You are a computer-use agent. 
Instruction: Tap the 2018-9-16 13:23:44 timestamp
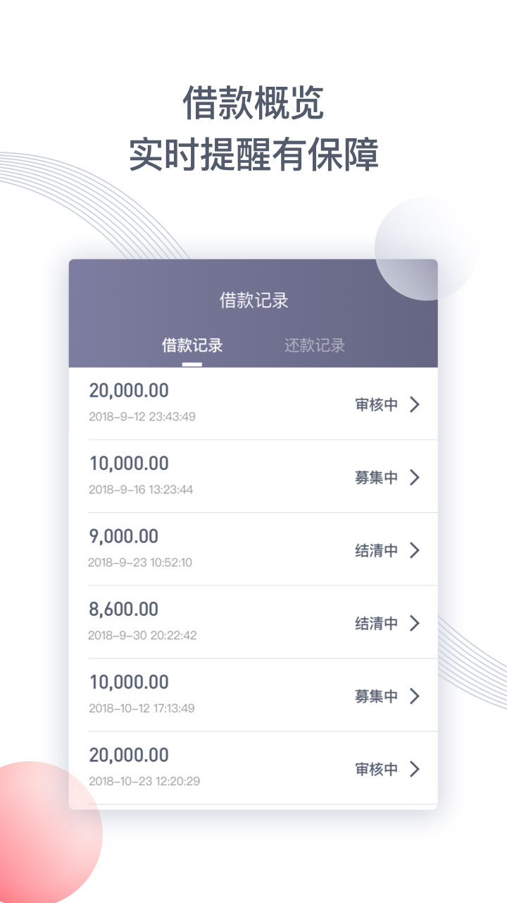pos(141,490)
